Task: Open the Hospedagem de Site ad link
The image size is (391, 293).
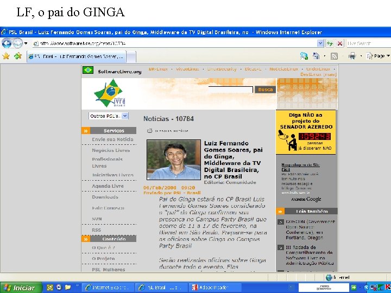Action: click(x=300, y=167)
